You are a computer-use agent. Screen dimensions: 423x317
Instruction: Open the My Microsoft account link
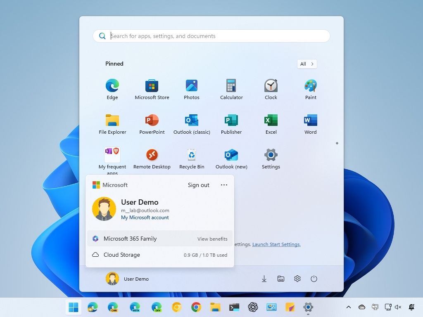pyautogui.click(x=145, y=217)
